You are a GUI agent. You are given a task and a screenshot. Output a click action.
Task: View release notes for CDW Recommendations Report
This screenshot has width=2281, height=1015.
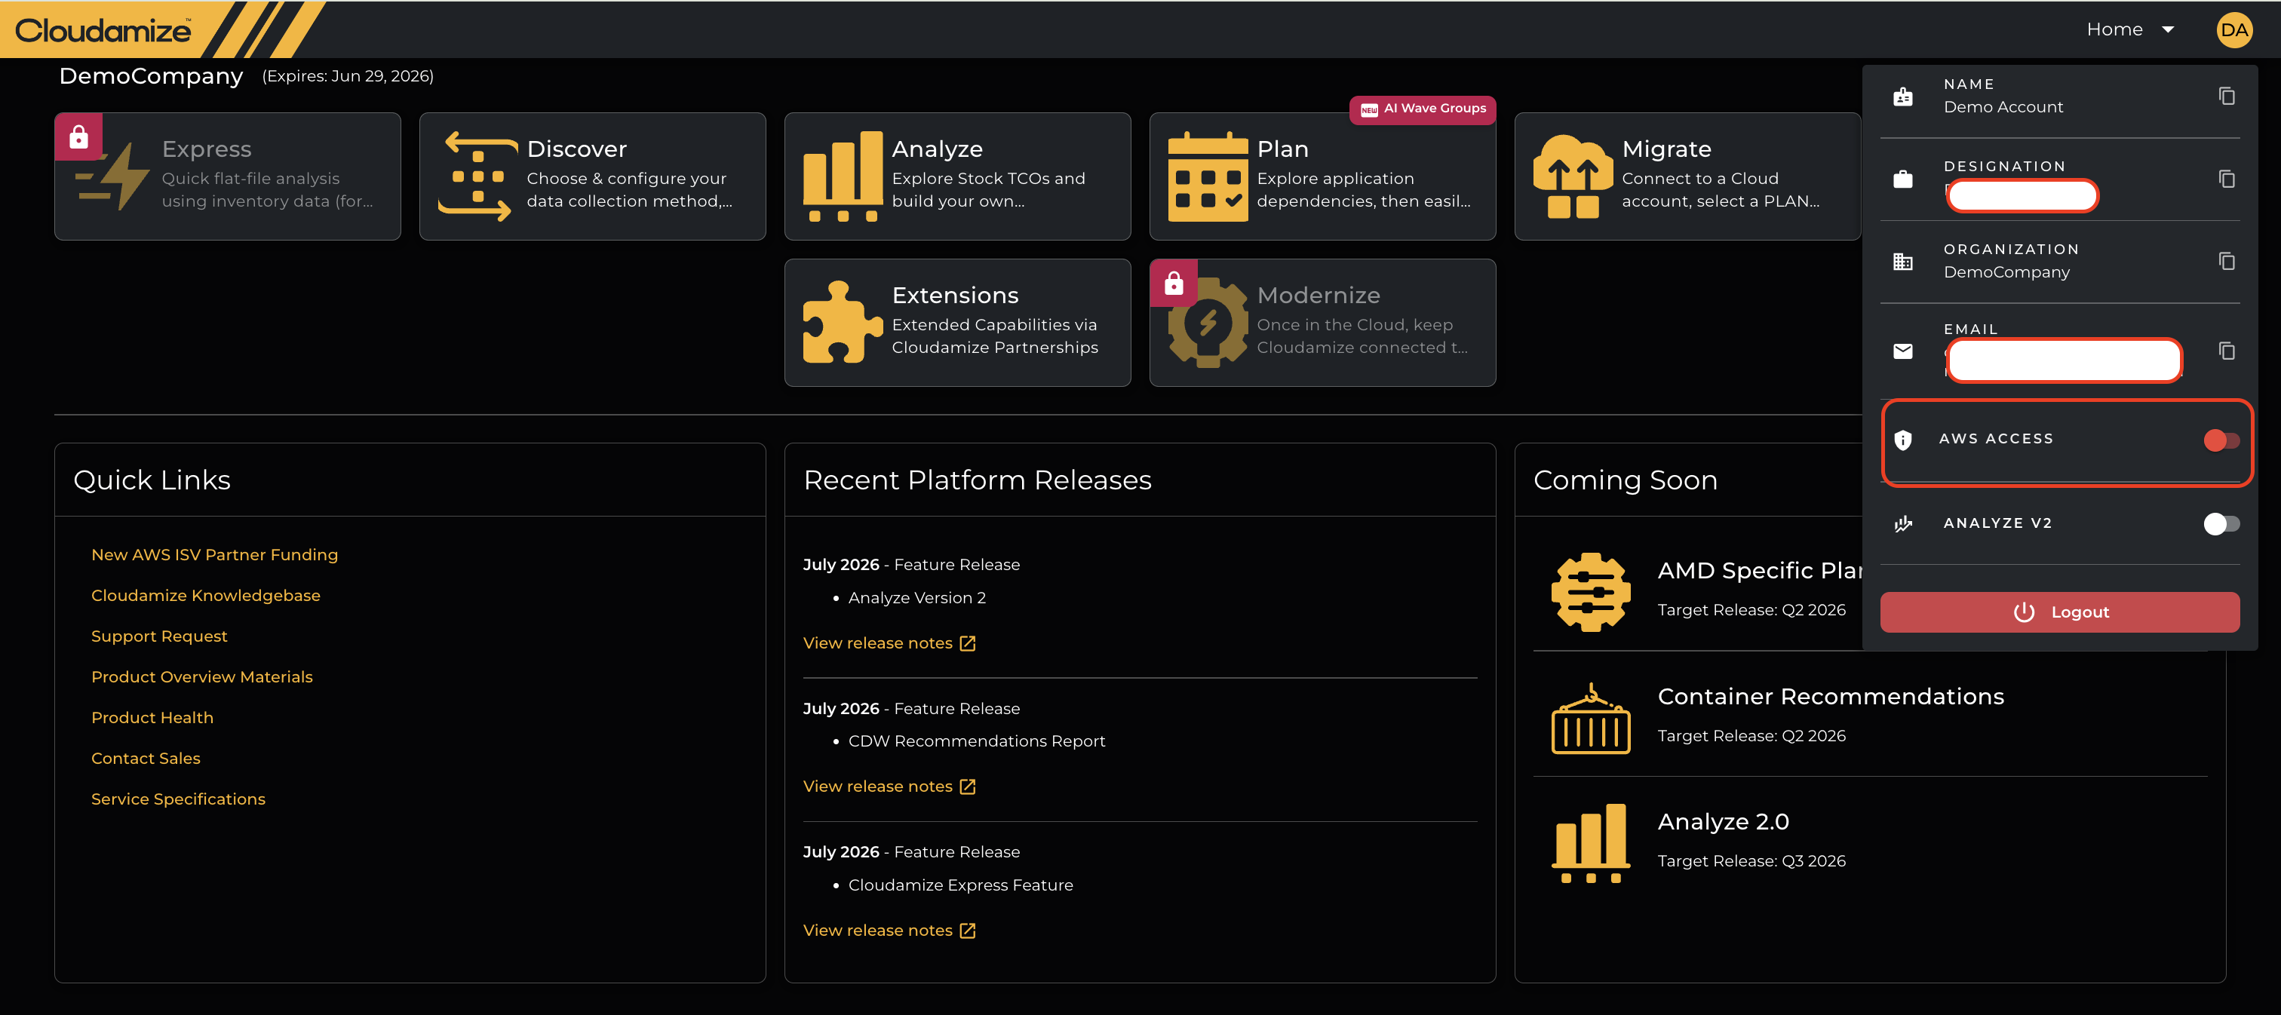coord(889,787)
